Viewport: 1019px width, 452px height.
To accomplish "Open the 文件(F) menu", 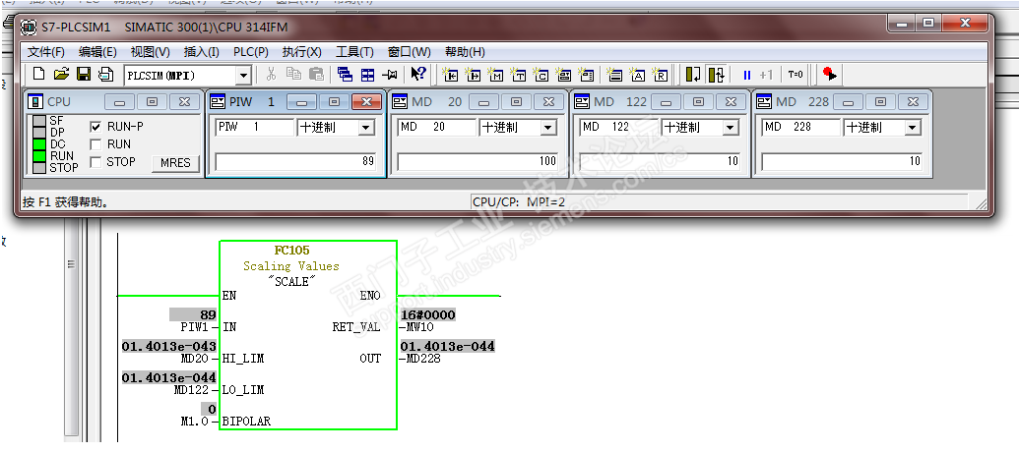I will pos(45,52).
